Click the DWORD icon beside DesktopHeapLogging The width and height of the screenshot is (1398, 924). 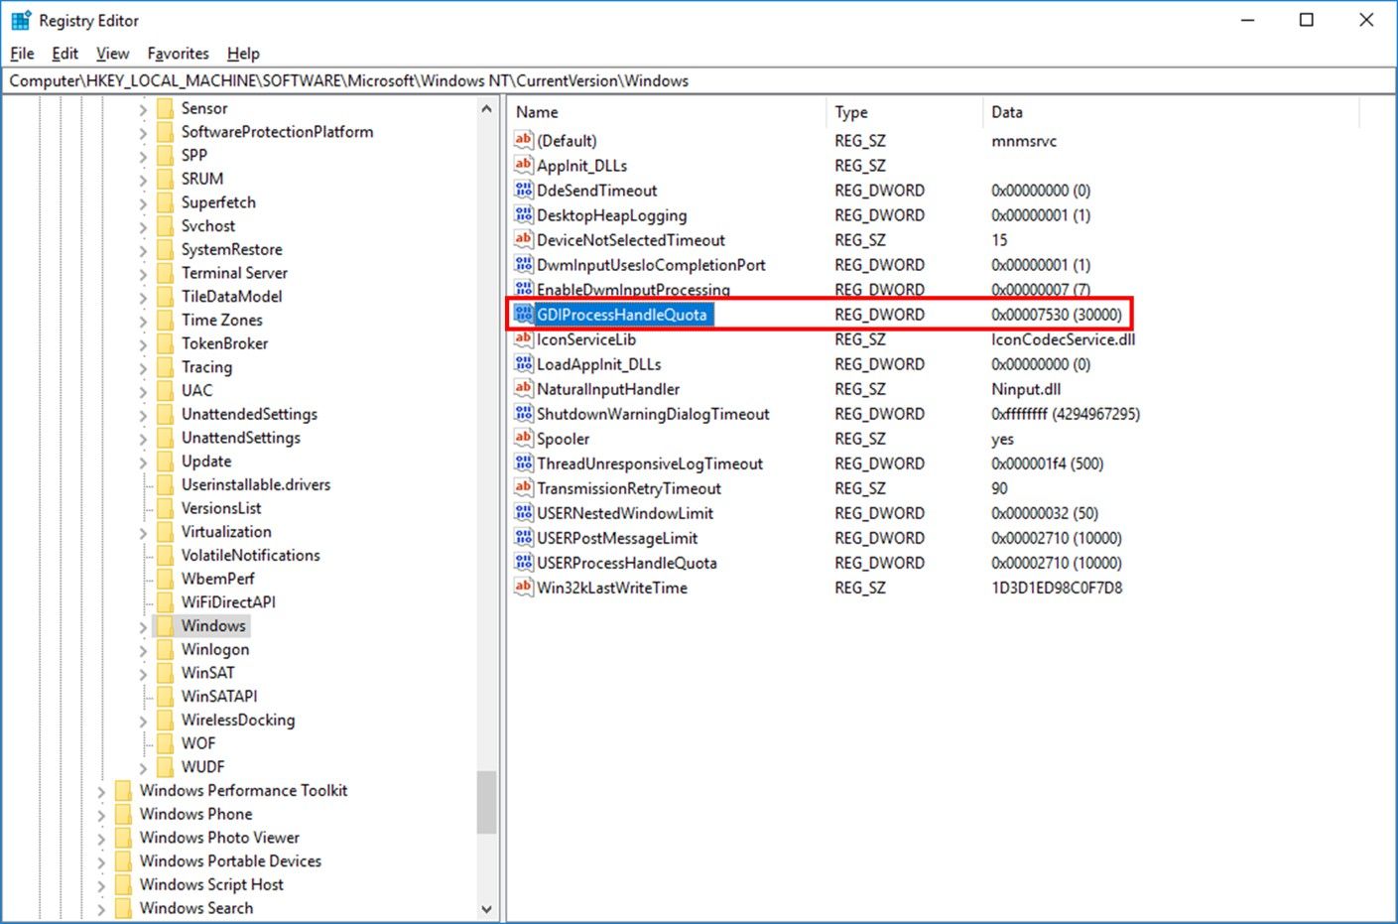point(524,214)
